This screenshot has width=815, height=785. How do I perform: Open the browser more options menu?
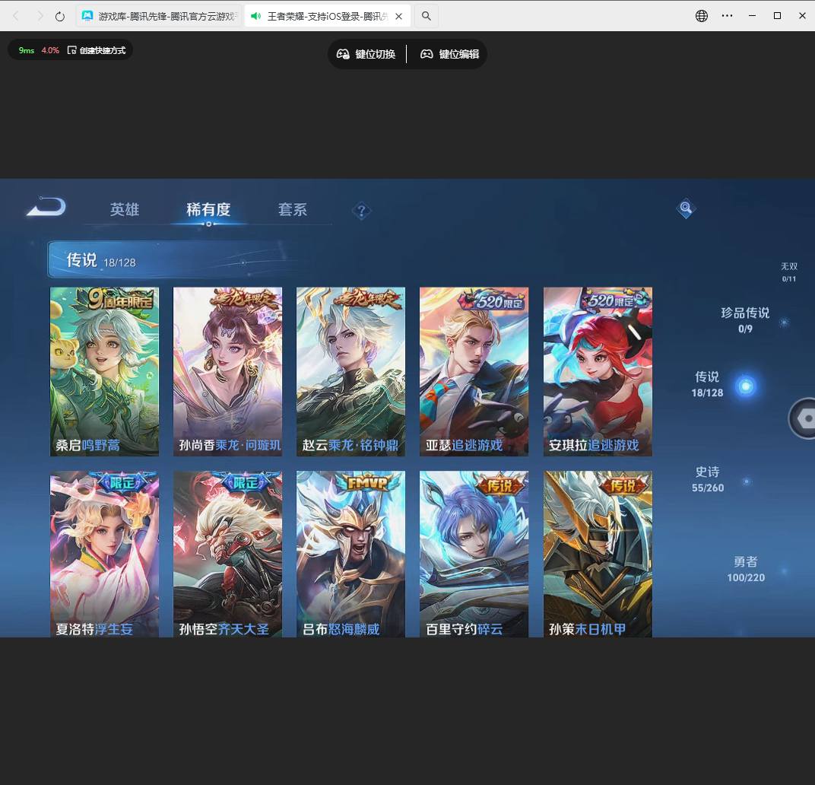tap(727, 15)
